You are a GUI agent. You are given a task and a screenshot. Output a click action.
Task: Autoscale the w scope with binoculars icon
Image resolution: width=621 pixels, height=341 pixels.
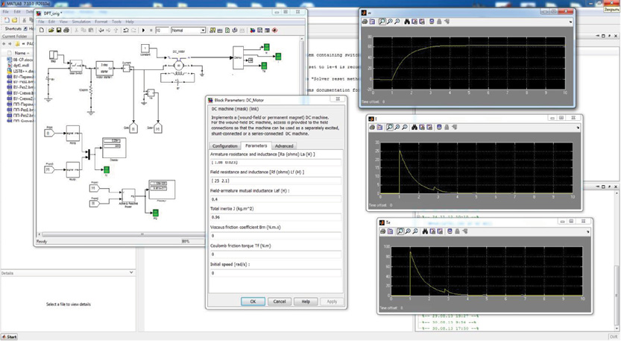click(407, 22)
